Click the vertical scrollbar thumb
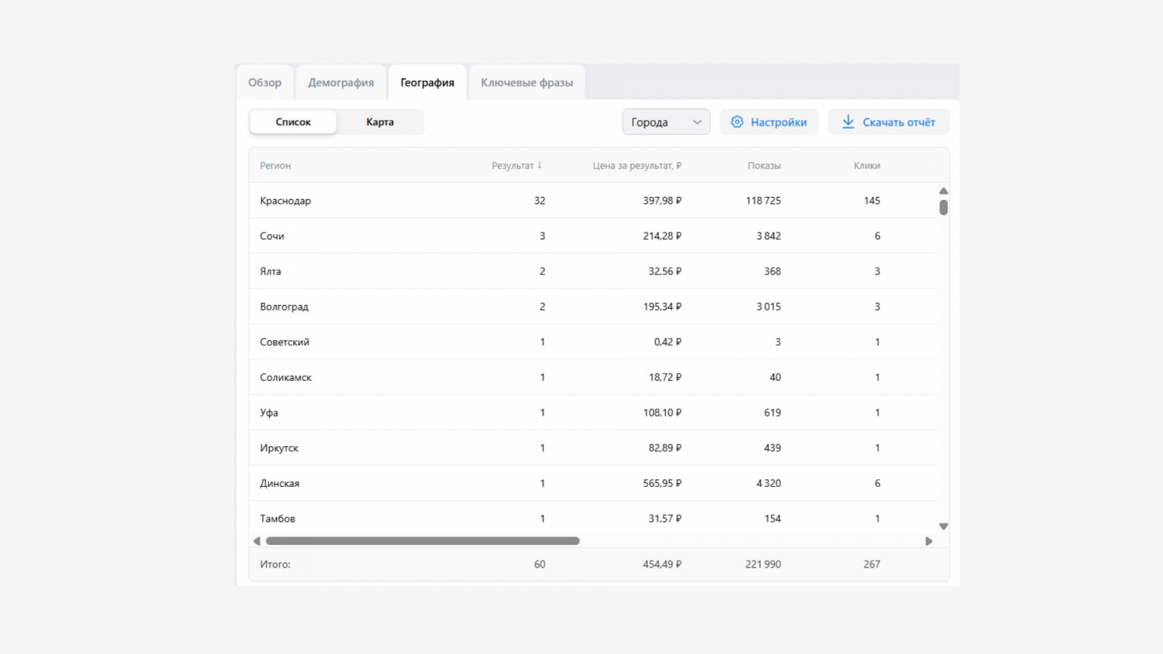This screenshot has width=1163, height=654. [x=943, y=208]
